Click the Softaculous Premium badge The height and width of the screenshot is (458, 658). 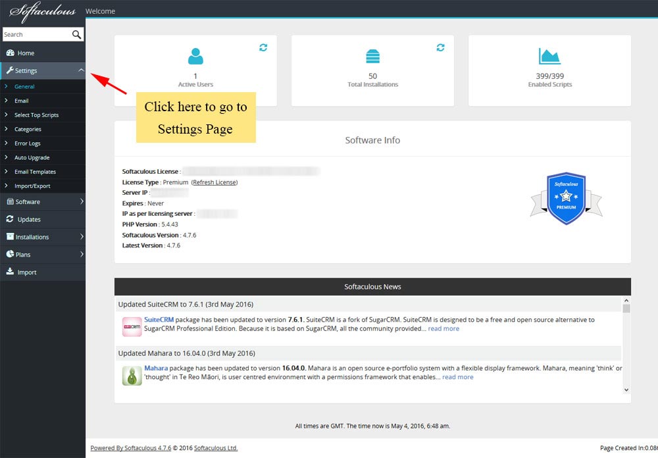point(566,198)
